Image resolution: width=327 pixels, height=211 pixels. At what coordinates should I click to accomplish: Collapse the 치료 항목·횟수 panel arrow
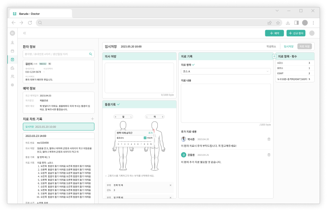pos(274,56)
